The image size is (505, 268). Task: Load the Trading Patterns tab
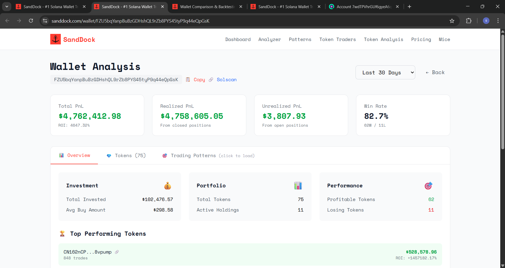208,156
